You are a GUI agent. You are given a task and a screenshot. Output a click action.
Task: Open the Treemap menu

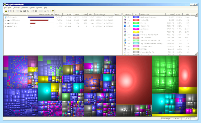click(24, 8)
